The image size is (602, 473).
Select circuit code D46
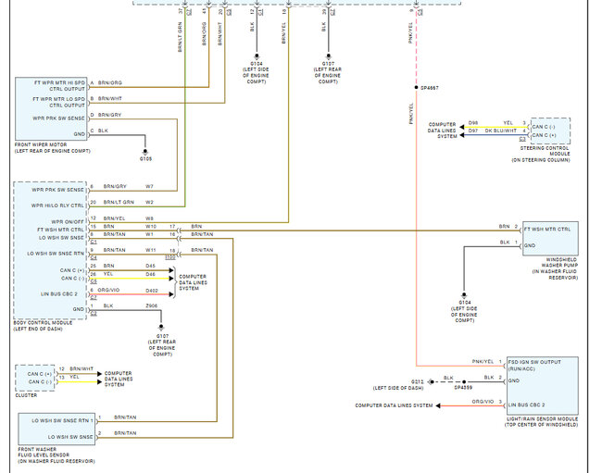(150, 274)
